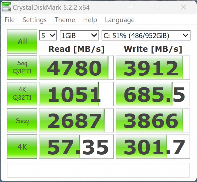Select the Seq read result 2687
Image resolution: width=197 pixels, height=182 pixels.
coord(76,120)
